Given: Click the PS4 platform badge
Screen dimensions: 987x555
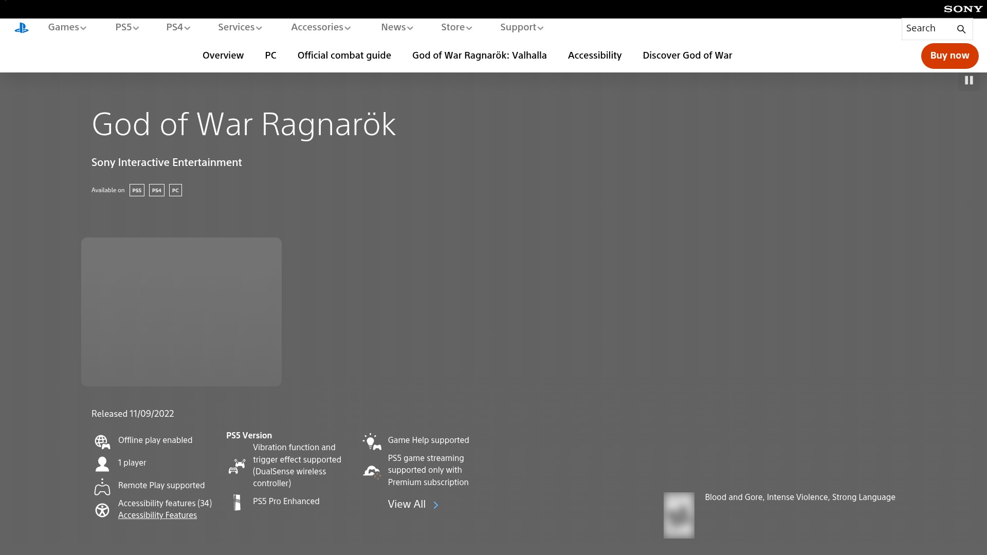Looking at the screenshot, I should [x=157, y=190].
